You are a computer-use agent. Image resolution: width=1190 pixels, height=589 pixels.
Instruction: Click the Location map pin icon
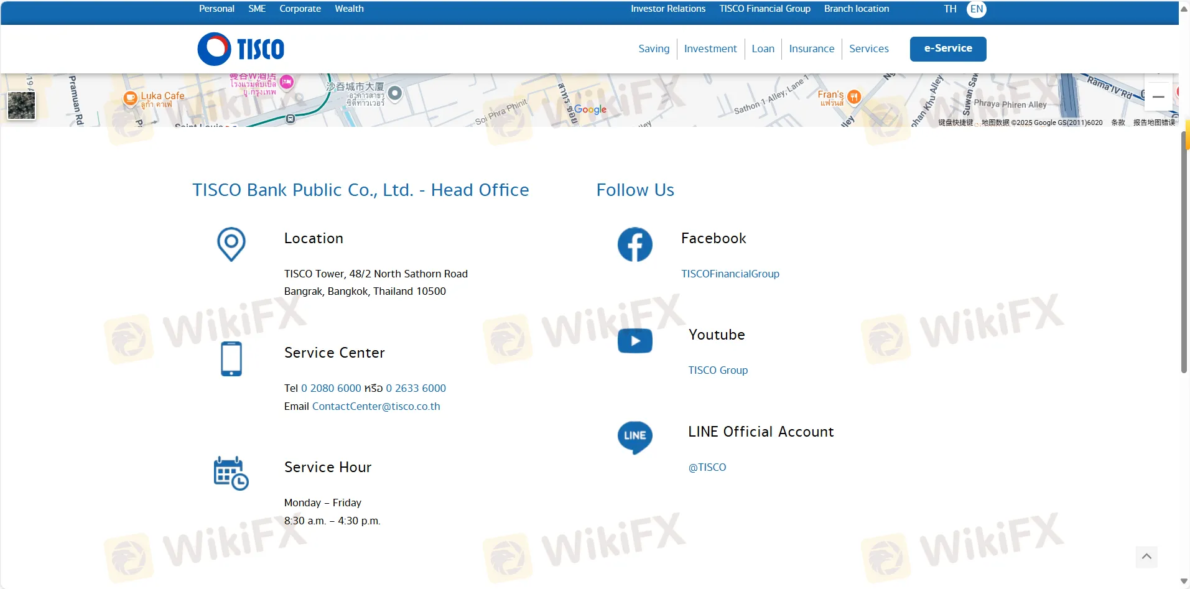tap(231, 244)
